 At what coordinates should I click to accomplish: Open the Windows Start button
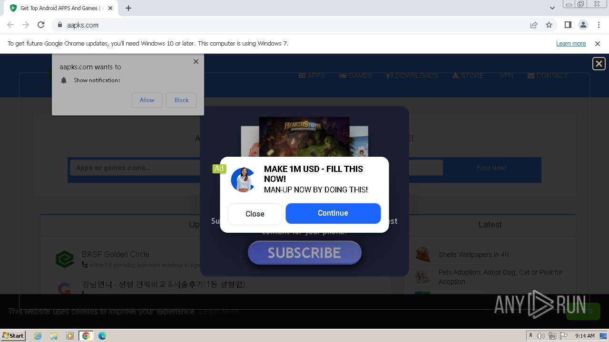coord(13,335)
